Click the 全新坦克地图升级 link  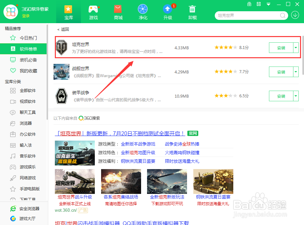pos(138,153)
